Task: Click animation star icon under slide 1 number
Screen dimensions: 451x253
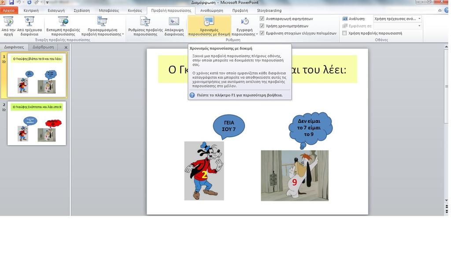Action: (x=4, y=62)
